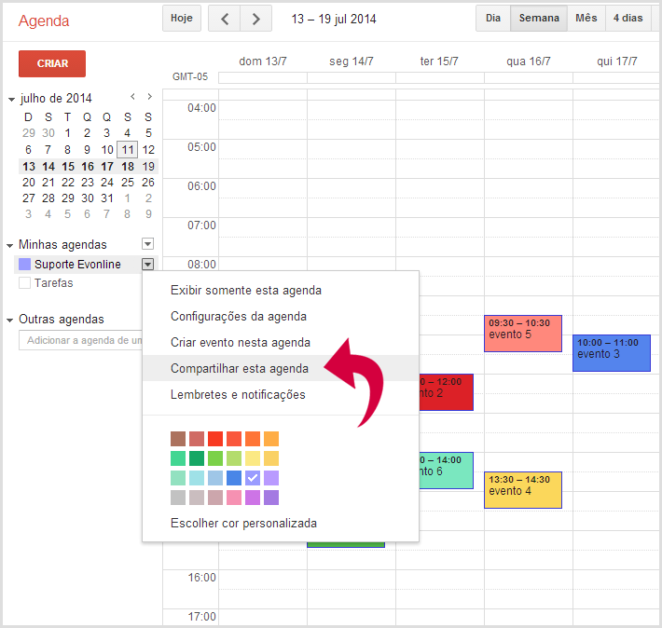
Task: Select day 18 in mini calendar
Action: (x=127, y=167)
